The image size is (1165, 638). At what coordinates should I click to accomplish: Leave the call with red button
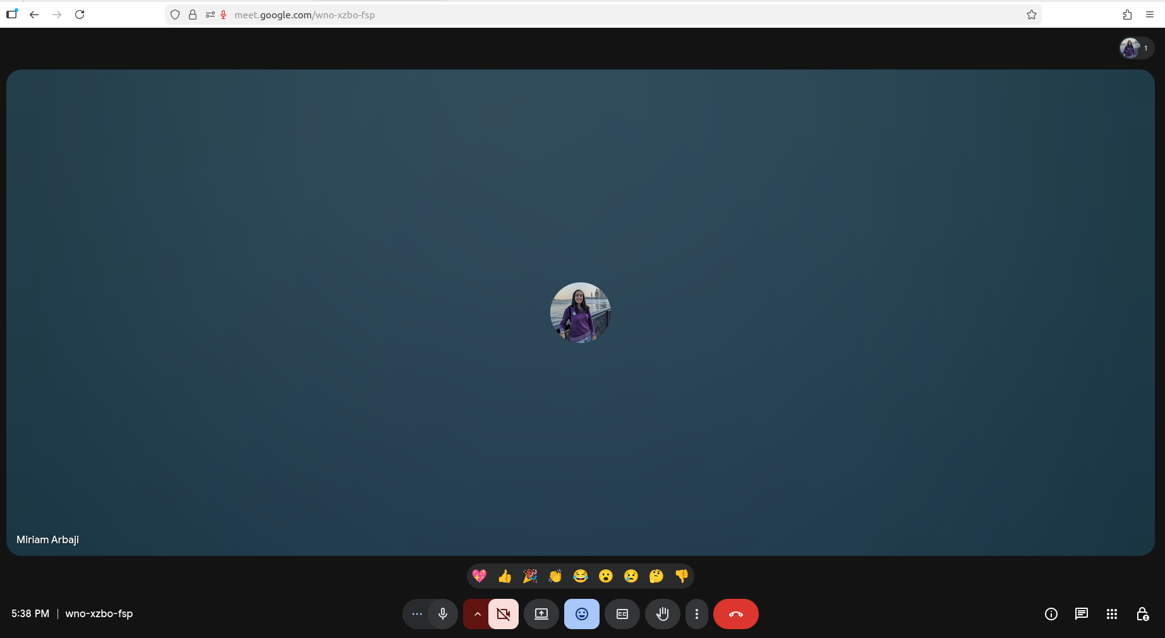(x=736, y=614)
